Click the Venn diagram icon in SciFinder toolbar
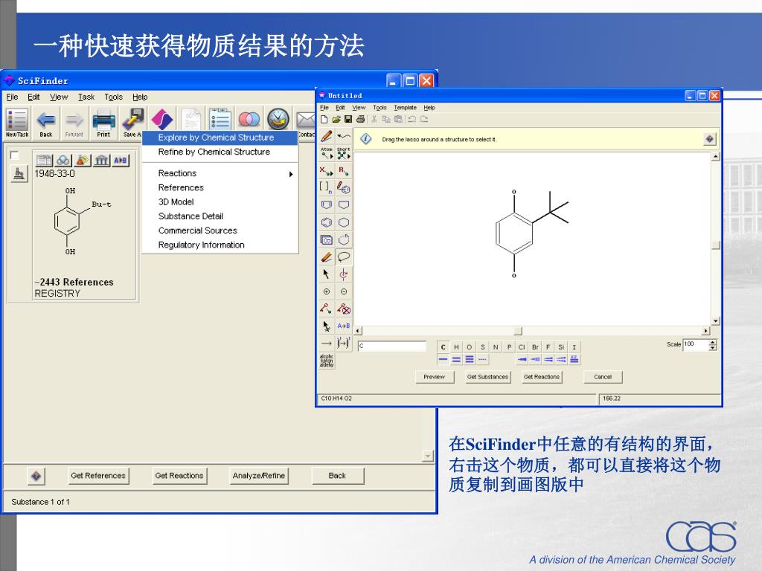 tap(249, 120)
